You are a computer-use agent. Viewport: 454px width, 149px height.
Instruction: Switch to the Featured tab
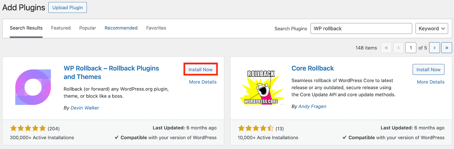[61, 28]
